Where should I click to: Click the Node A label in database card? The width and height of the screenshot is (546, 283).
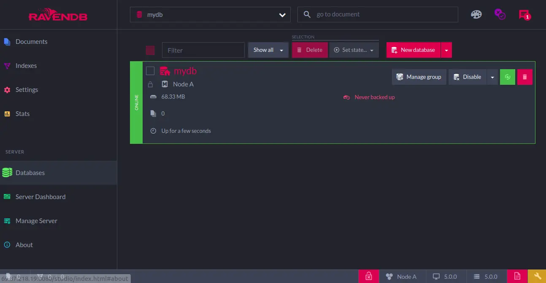pos(183,84)
